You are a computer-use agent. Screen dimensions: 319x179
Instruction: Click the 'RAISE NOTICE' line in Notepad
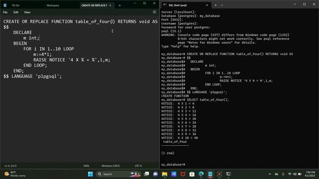tap(72, 60)
